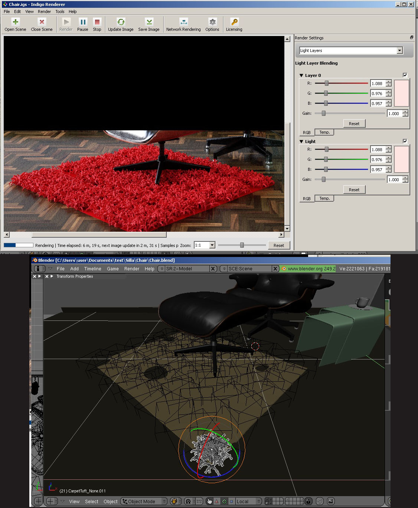This screenshot has width=418, height=508.
Task: Reset the Layer 0 color values
Action: [354, 124]
